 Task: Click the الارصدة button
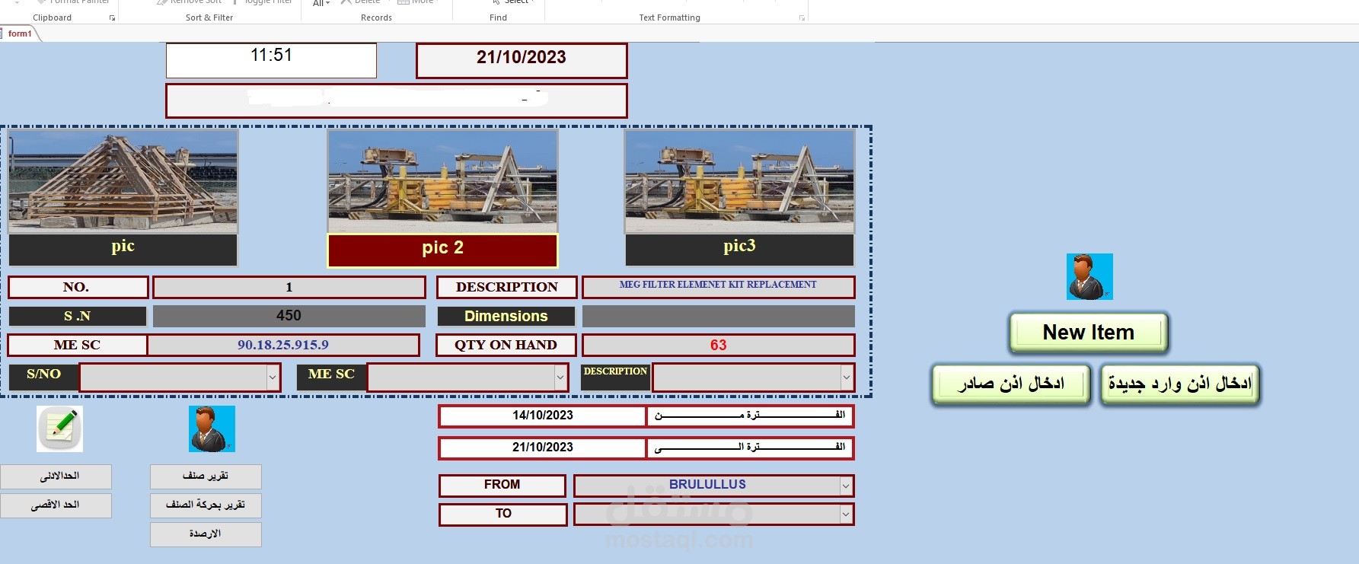pyautogui.click(x=206, y=534)
